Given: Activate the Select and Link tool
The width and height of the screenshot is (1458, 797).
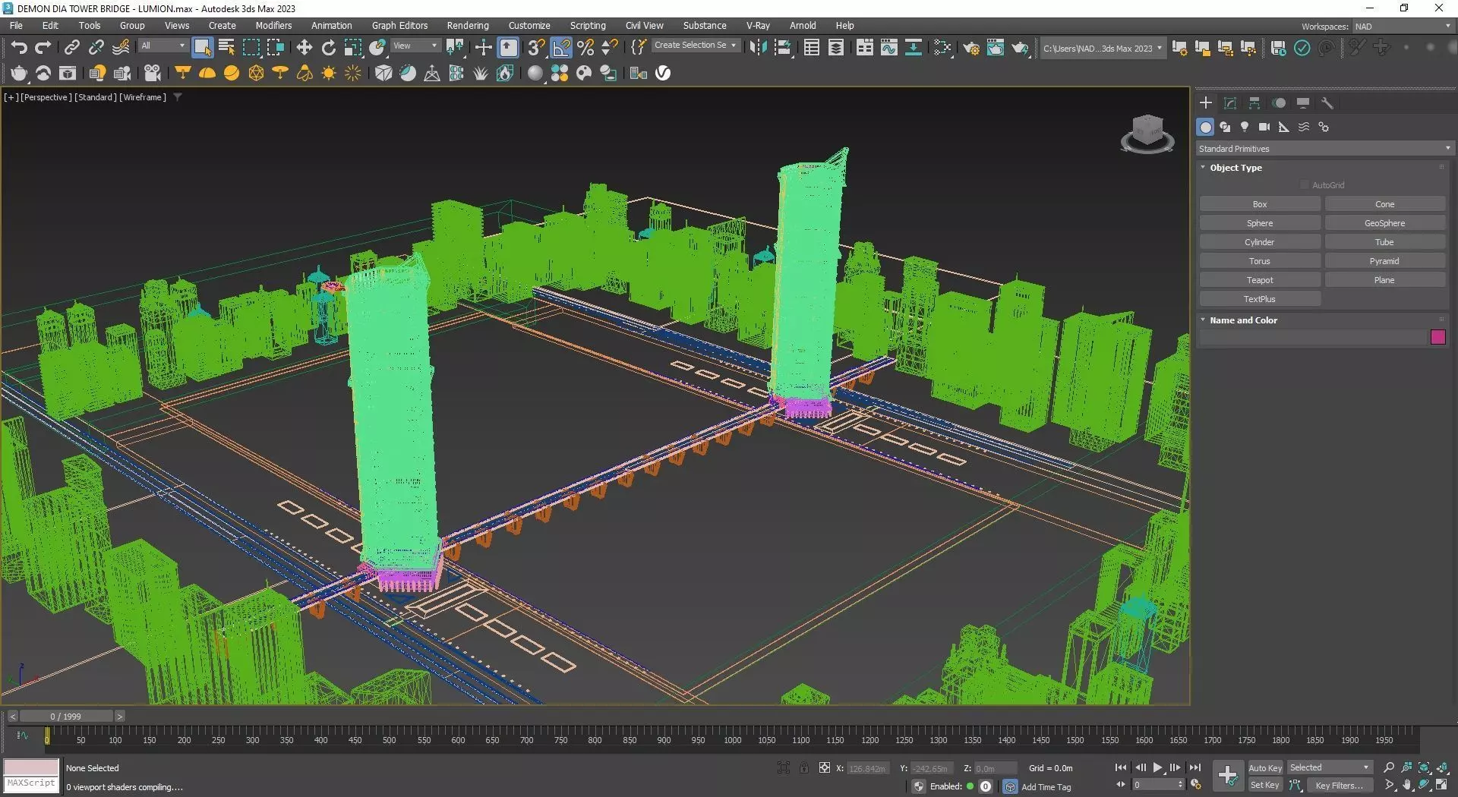Looking at the screenshot, I should pos(71,48).
